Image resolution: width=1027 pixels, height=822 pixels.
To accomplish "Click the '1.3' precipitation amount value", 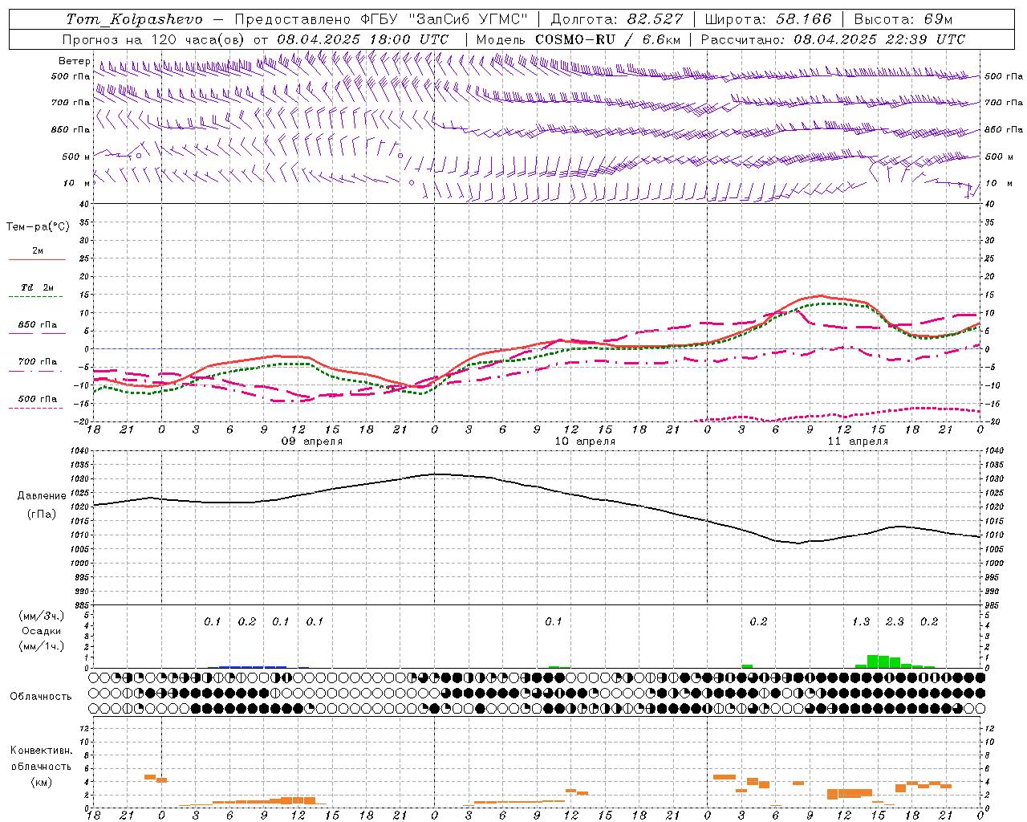I will pyautogui.click(x=861, y=622).
